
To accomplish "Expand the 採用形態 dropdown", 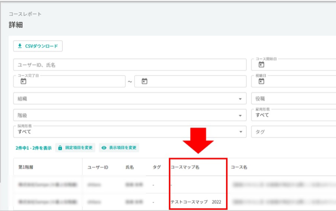I will coord(130,132).
